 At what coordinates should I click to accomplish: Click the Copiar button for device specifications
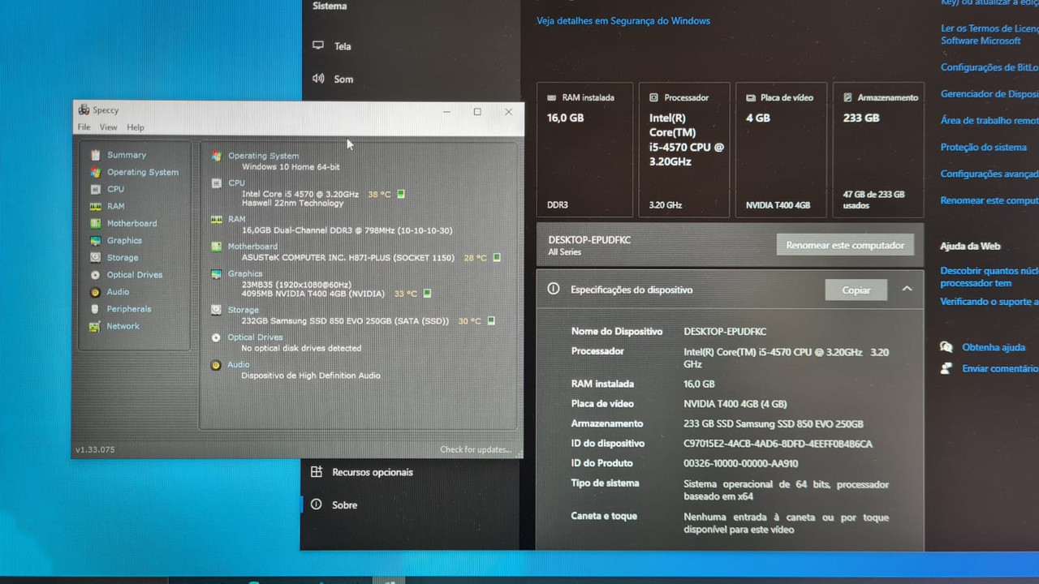click(x=856, y=290)
